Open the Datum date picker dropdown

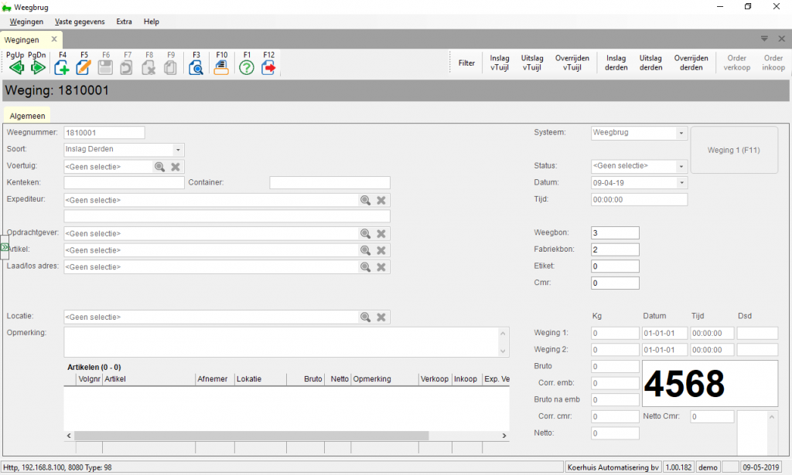coord(681,182)
